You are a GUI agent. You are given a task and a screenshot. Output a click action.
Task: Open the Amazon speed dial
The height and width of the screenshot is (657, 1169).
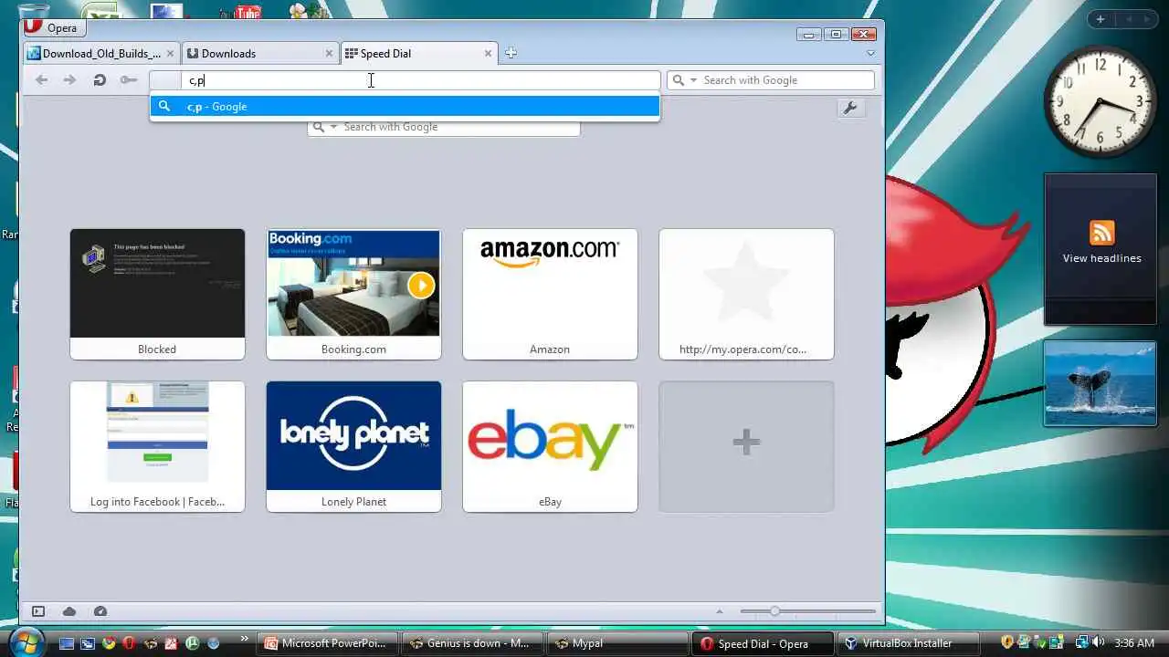[550, 294]
